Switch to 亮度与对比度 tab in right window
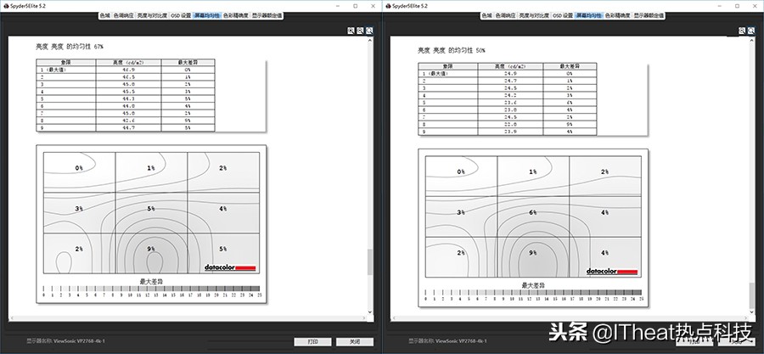The height and width of the screenshot is (354, 764). [x=534, y=15]
